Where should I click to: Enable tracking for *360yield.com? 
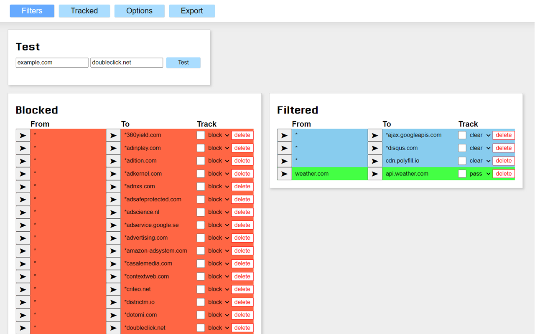point(201,135)
